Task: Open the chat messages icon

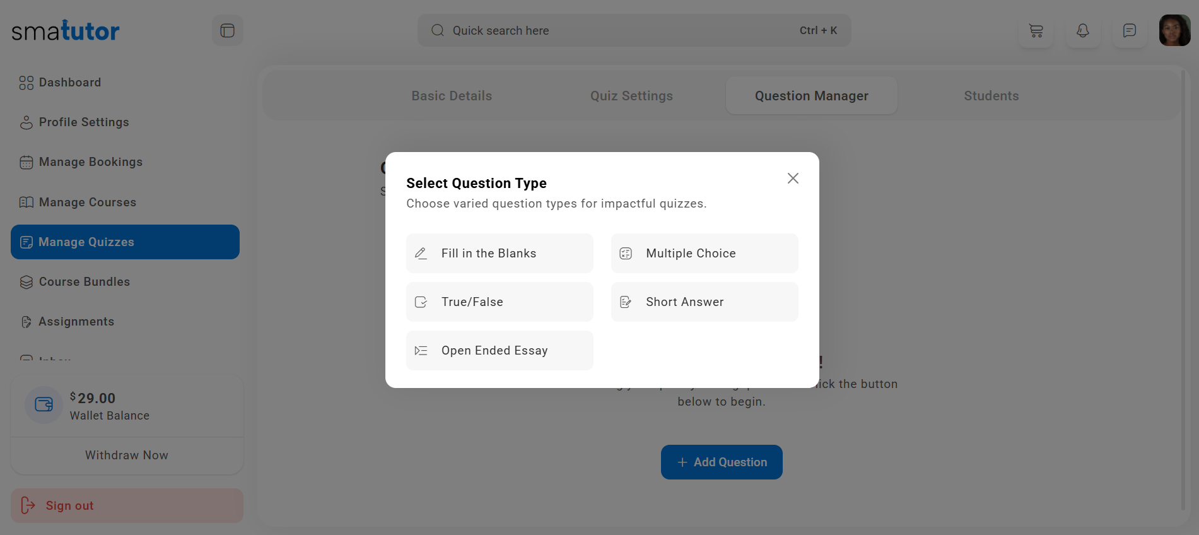Action: (1129, 30)
